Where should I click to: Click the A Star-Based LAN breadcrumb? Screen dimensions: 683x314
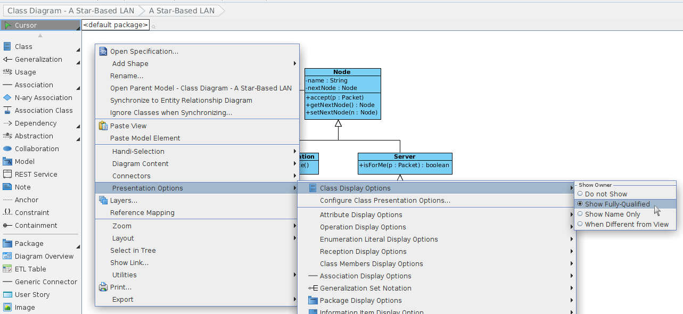tap(182, 10)
